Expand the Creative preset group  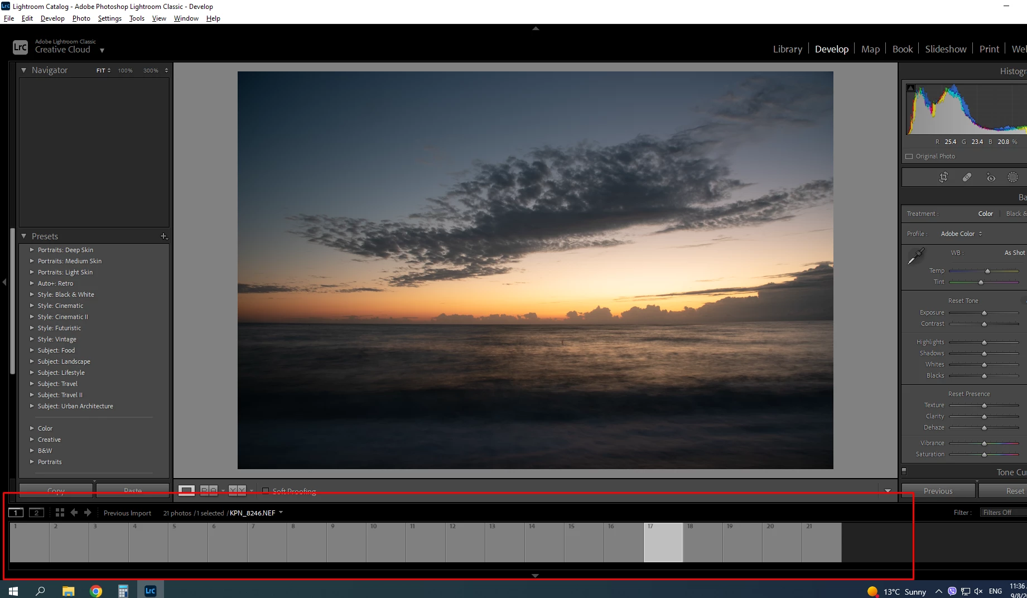[x=32, y=440]
